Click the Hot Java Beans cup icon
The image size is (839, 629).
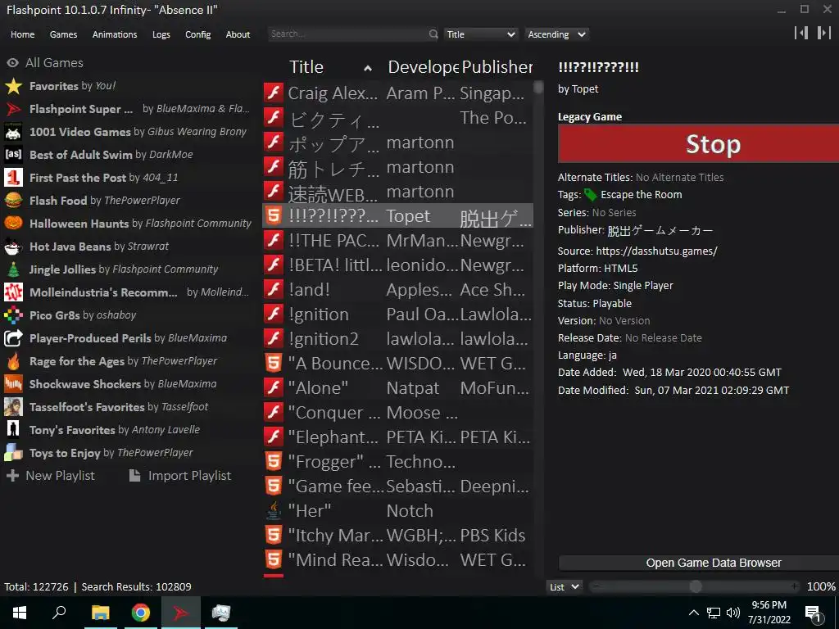[x=13, y=247]
